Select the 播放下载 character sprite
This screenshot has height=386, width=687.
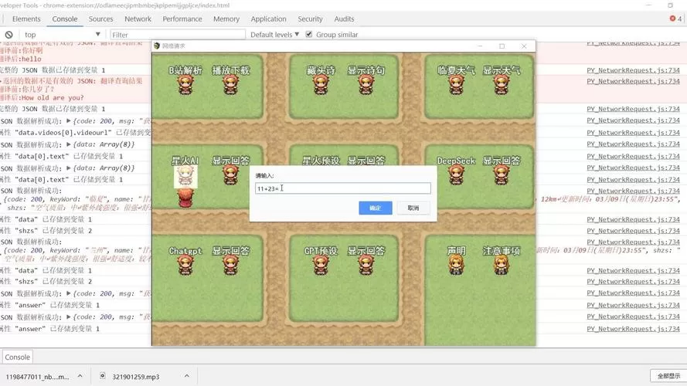tap(231, 85)
